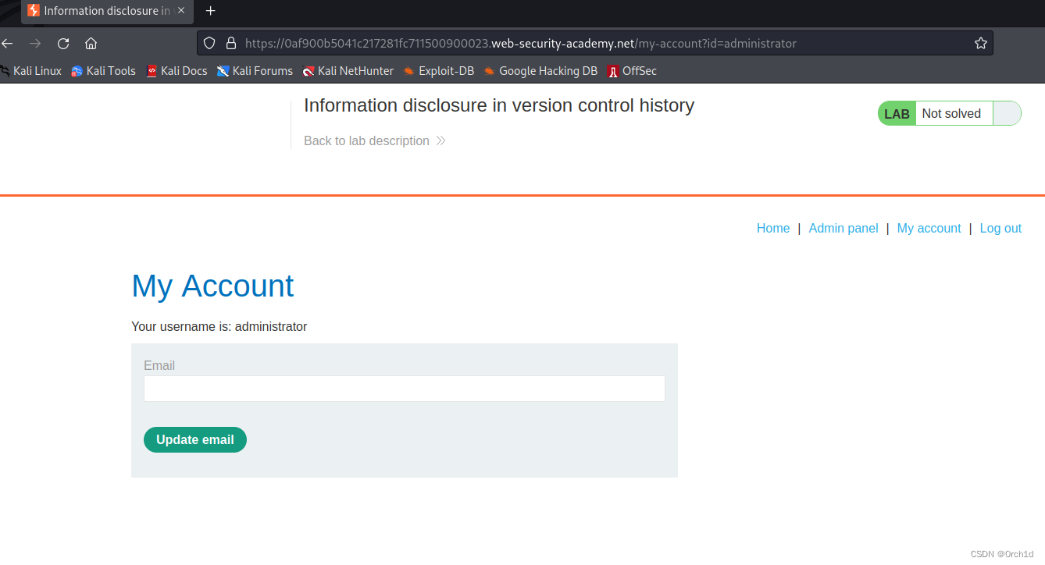Open the Kali NetHunter bookmark
The width and height of the screenshot is (1045, 565).
348,71
